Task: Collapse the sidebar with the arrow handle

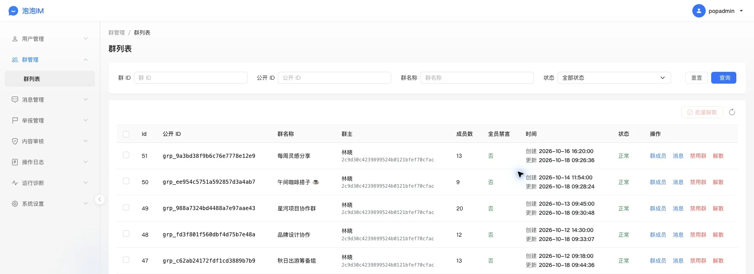Action: (100, 199)
